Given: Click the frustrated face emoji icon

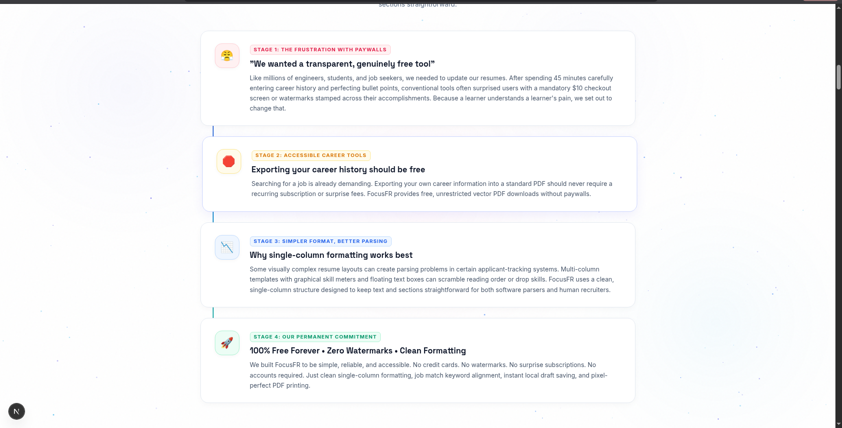Looking at the screenshot, I should point(227,56).
